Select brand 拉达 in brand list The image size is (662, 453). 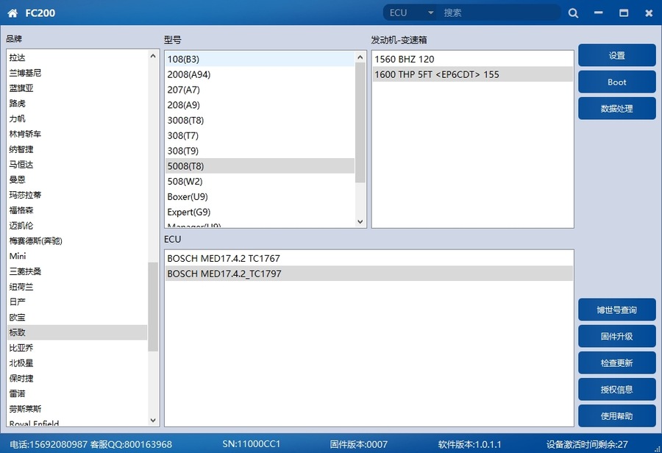click(x=77, y=57)
